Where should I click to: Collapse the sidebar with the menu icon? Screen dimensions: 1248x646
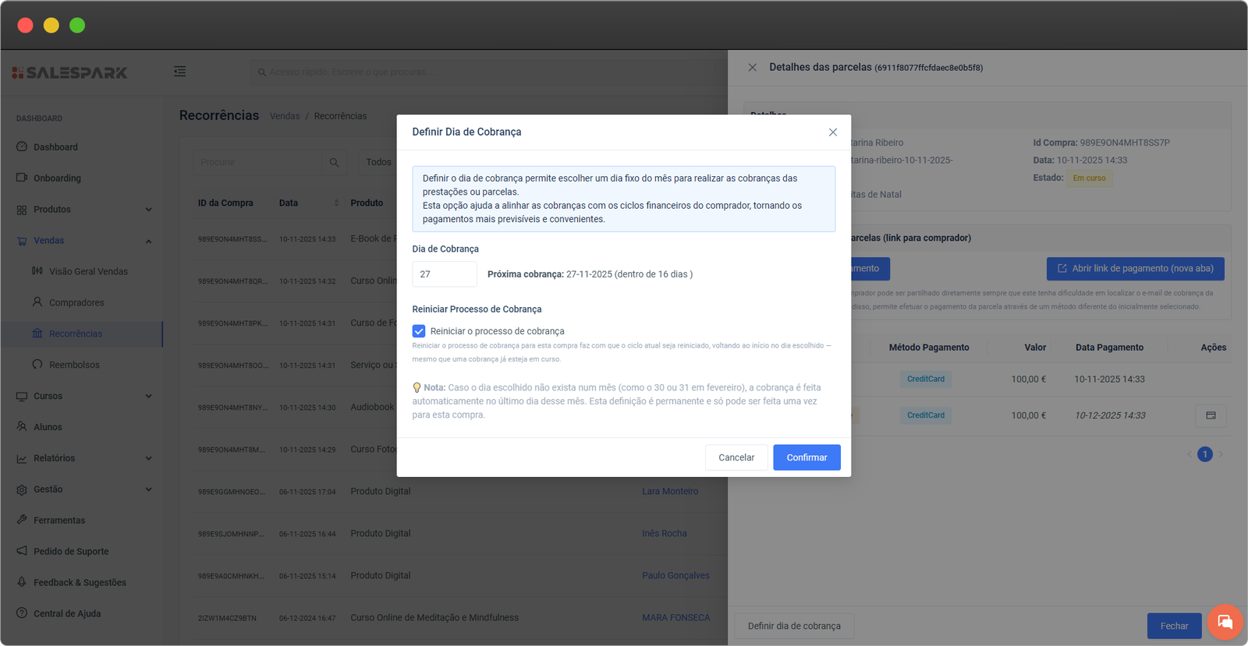(179, 72)
